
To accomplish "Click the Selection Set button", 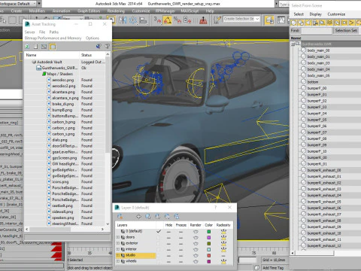I will (346, 31).
